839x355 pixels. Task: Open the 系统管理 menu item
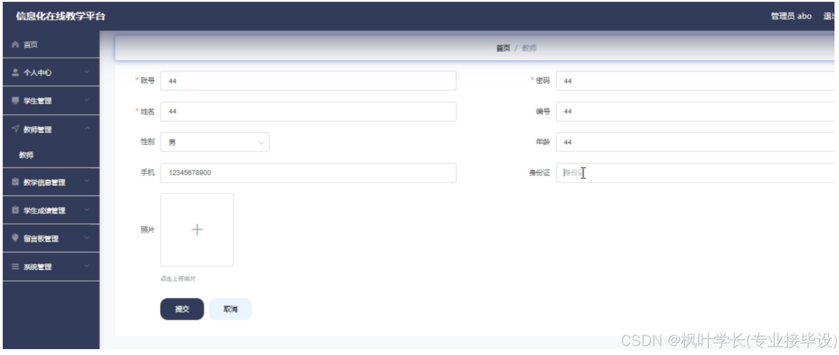[x=51, y=267]
